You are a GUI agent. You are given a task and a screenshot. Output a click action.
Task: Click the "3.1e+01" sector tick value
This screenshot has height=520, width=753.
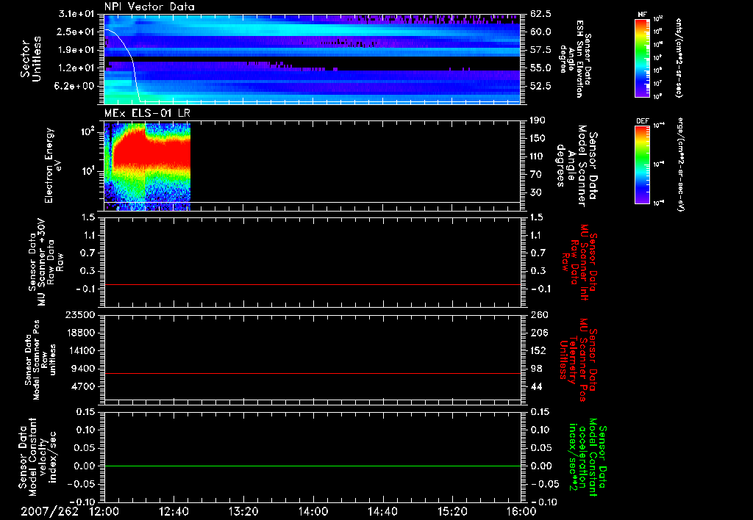pos(76,14)
